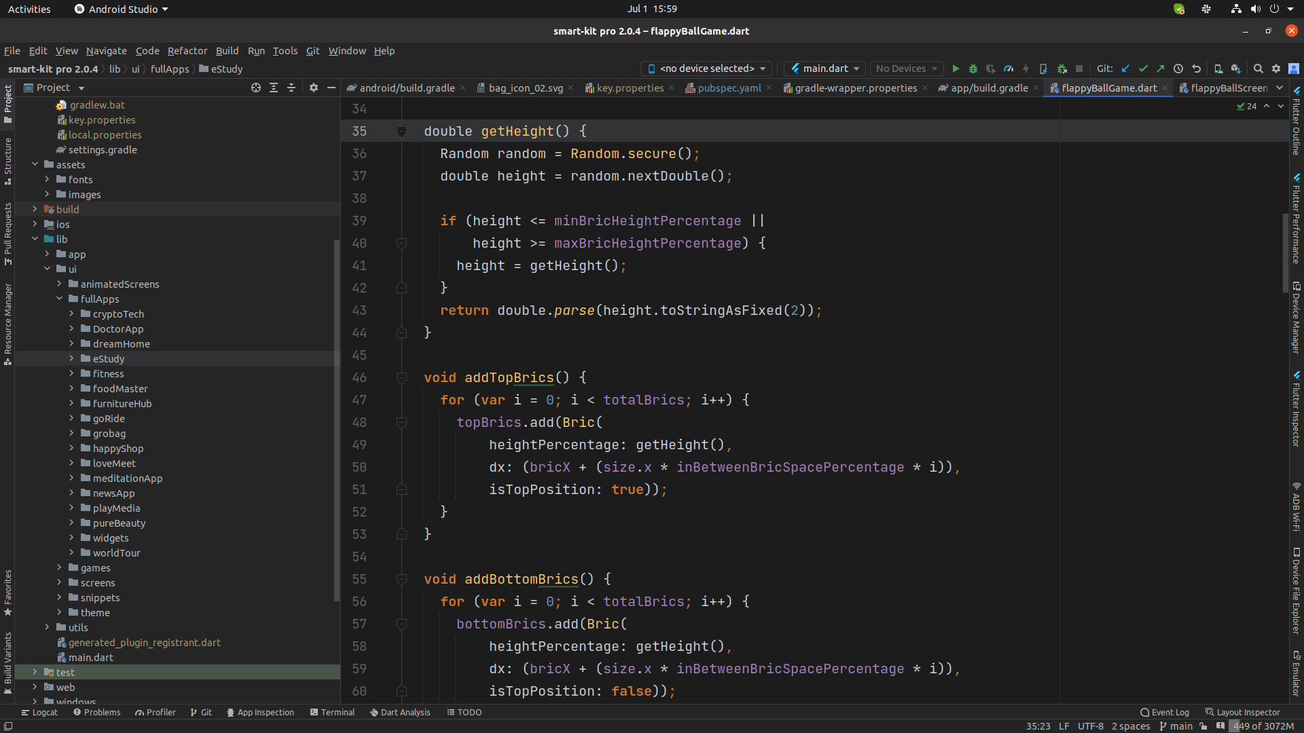
Task: Open Project panel options gear
Action: pyautogui.click(x=314, y=88)
